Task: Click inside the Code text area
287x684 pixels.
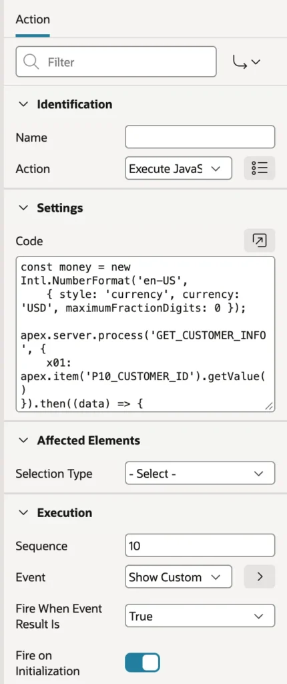Action: (x=146, y=334)
